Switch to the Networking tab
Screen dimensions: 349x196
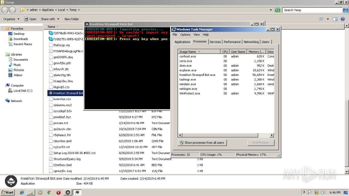point(251,42)
